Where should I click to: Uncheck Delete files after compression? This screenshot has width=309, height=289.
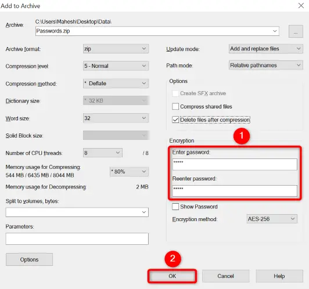point(175,120)
